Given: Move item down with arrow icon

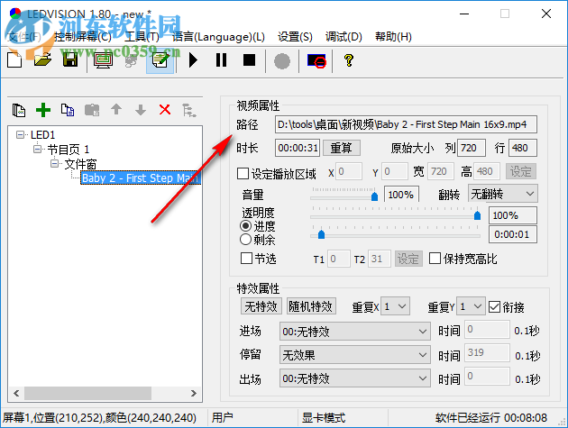Looking at the screenshot, I should 141,110.
